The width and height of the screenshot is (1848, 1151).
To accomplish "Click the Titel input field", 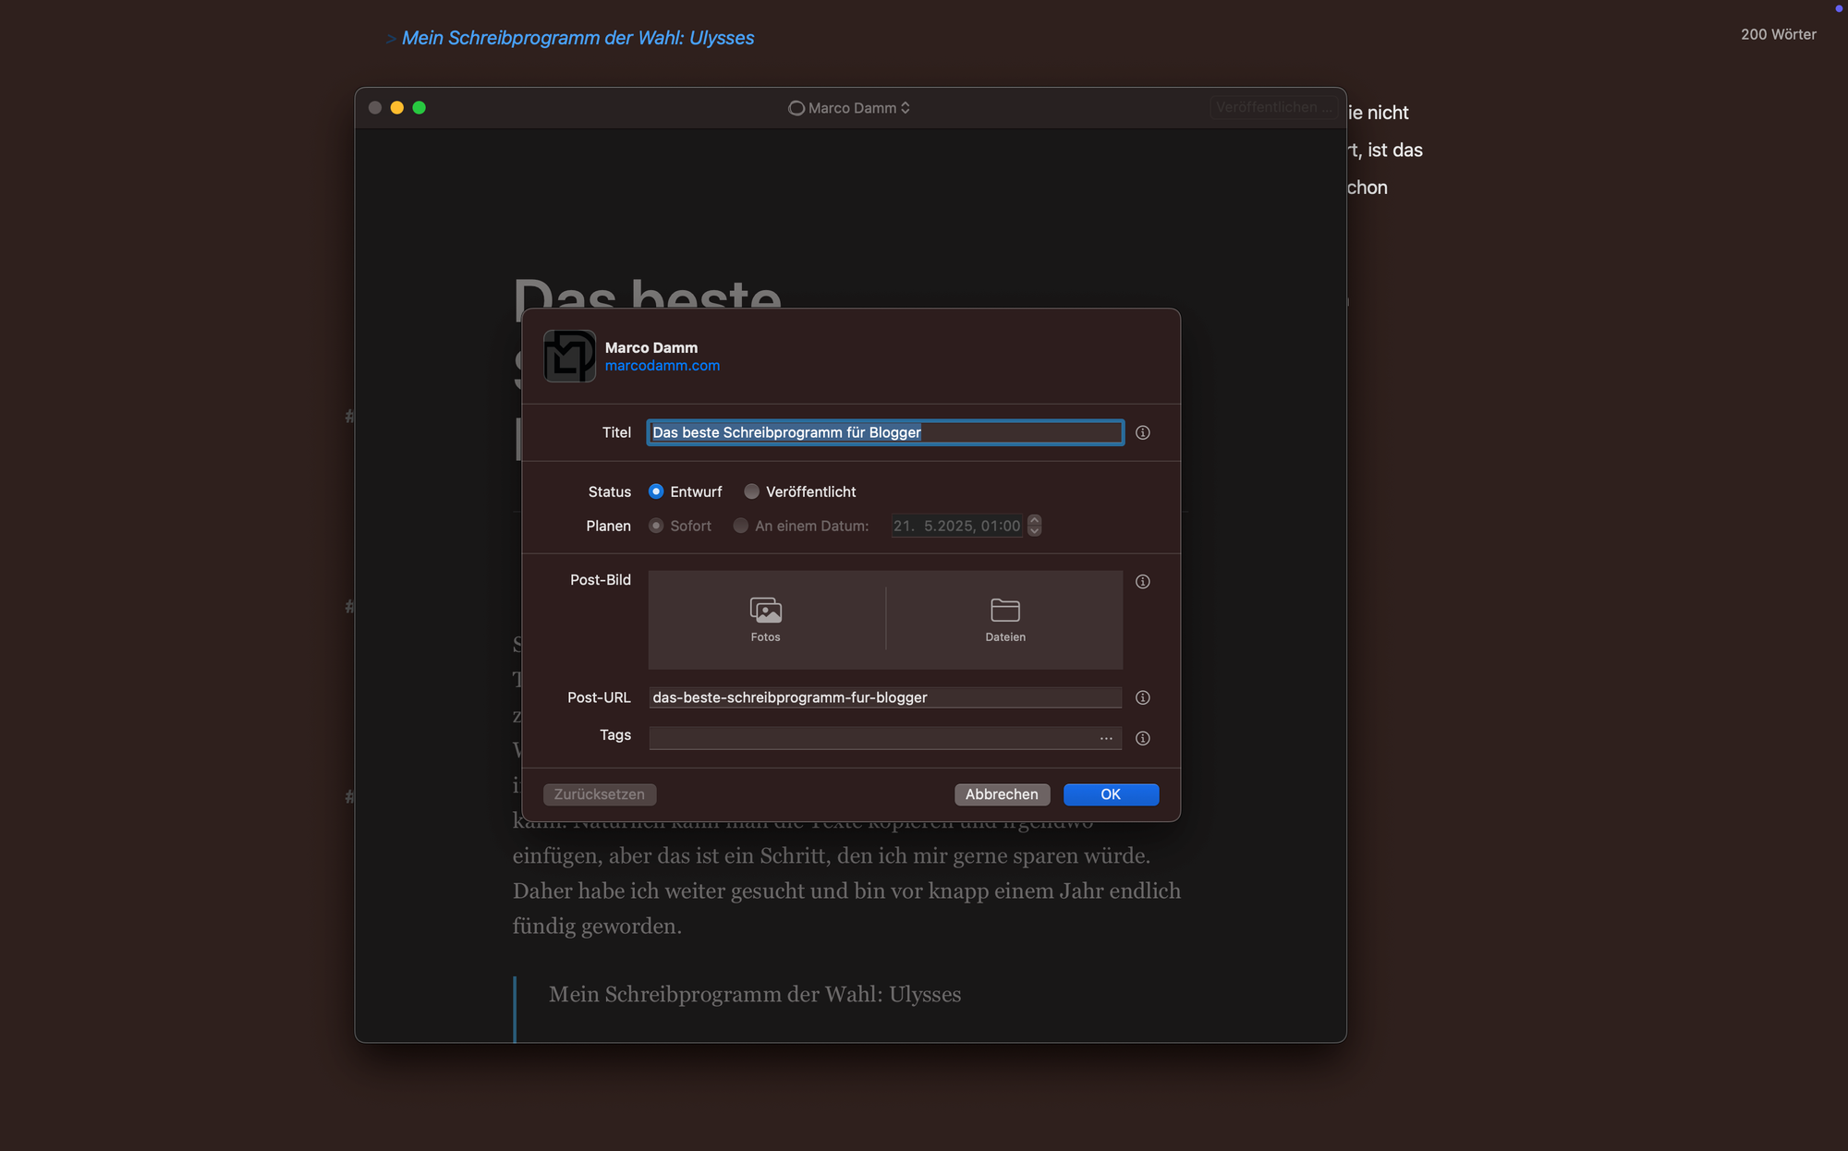I will (x=884, y=432).
